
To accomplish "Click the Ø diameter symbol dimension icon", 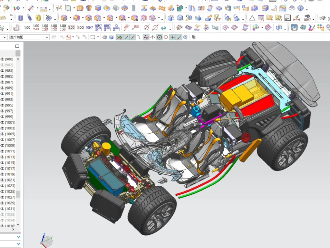I will [x=146, y=27].
